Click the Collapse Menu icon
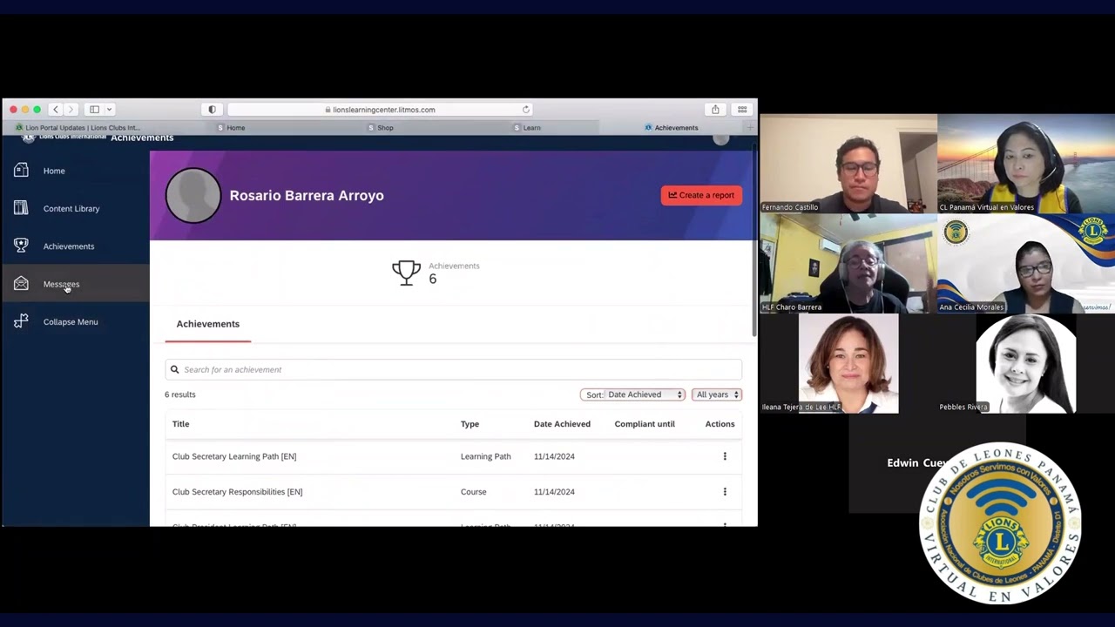 click(21, 321)
